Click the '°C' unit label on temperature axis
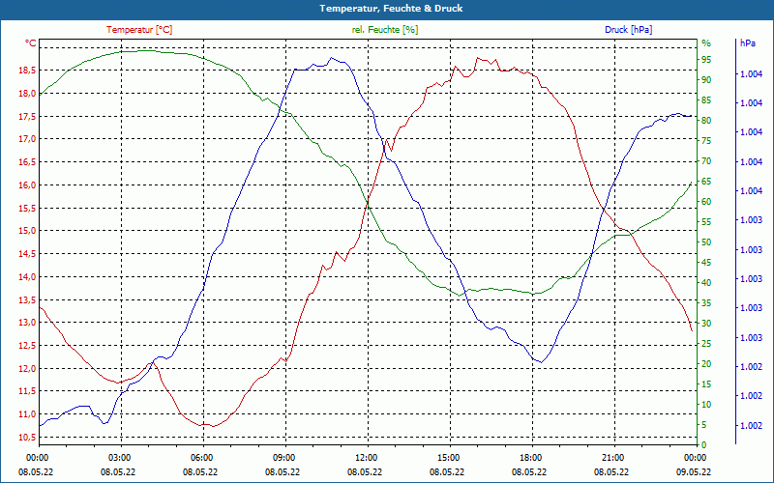The width and height of the screenshot is (774, 483). [x=31, y=43]
